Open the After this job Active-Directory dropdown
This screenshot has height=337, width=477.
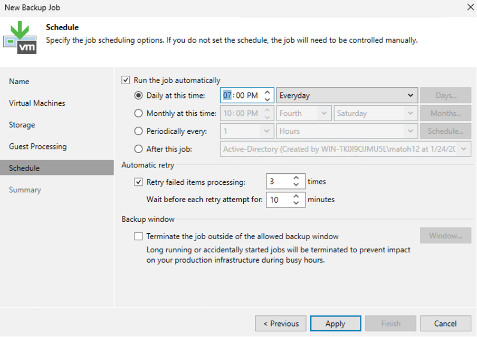tap(346, 149)
